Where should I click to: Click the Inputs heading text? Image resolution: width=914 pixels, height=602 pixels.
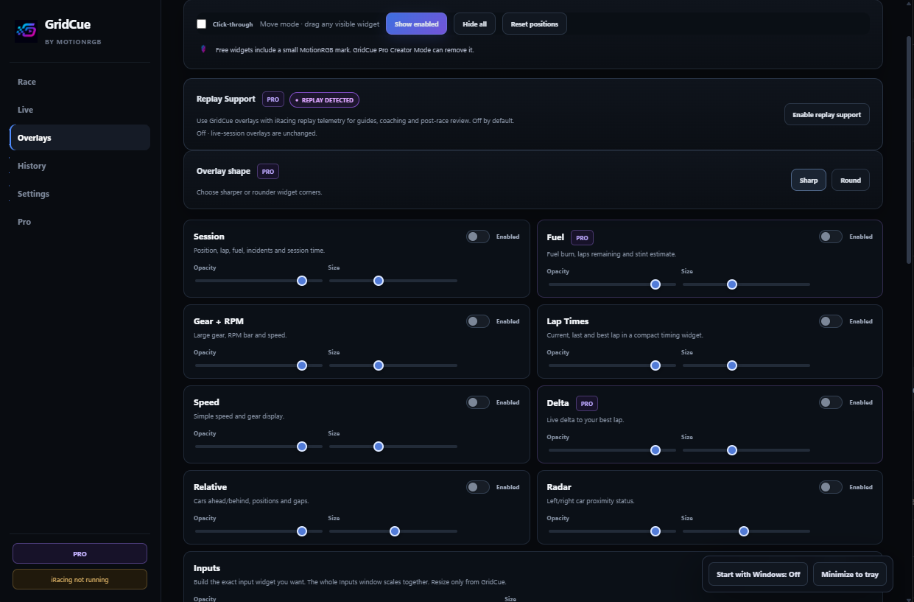click(207, 568)
